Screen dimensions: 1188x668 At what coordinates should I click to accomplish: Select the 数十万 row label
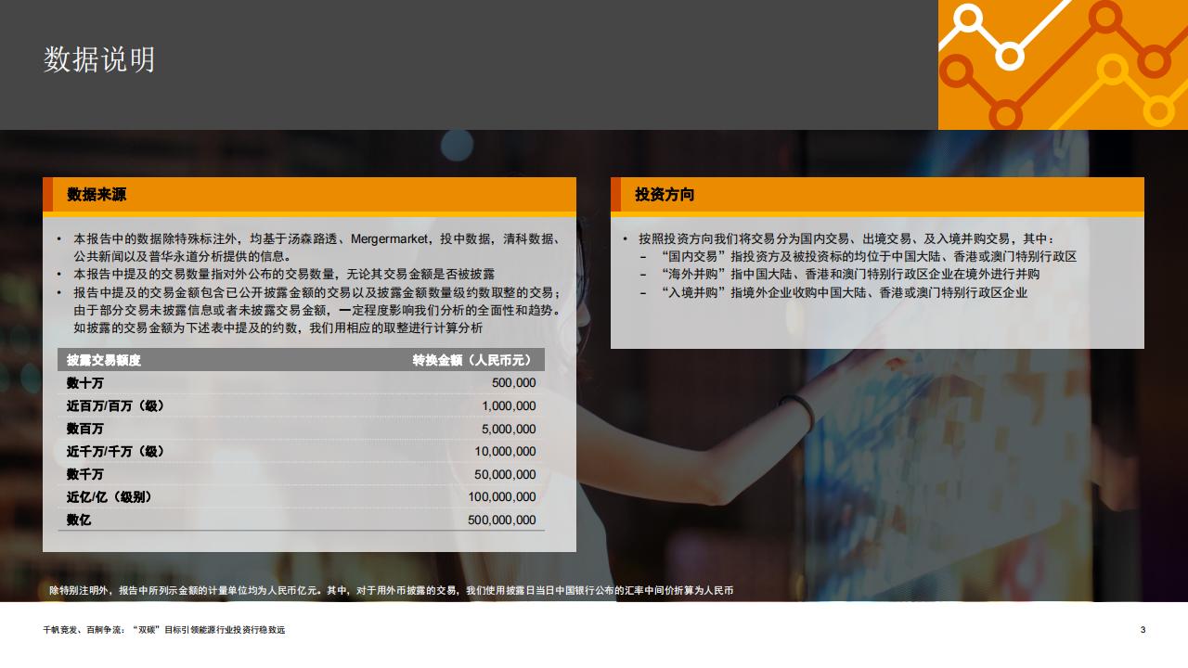pyautogui.click(x=85, y=382)
